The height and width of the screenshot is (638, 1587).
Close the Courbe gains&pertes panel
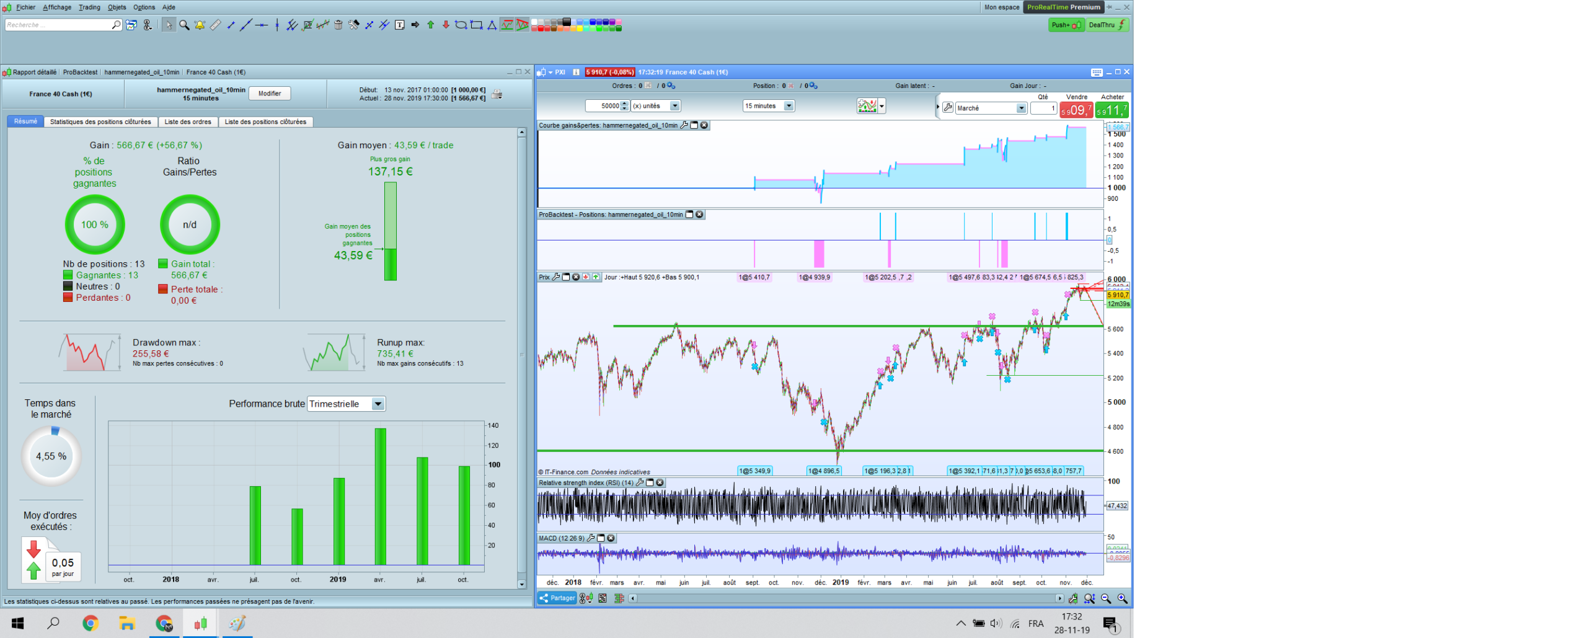coord(704,125)
